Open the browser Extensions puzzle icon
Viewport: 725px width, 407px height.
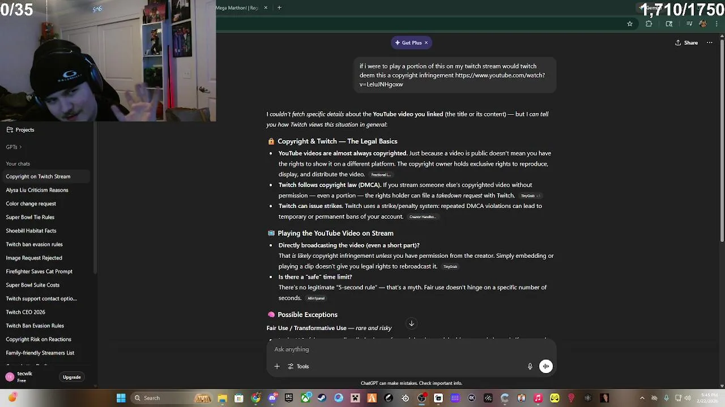click(649, 24)
